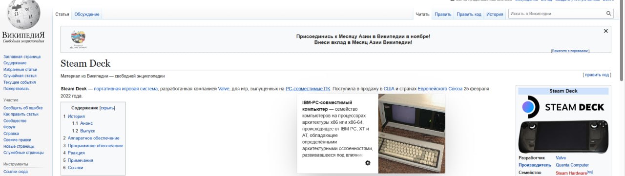Open the Европейского Союза link

tap(439, 89)
